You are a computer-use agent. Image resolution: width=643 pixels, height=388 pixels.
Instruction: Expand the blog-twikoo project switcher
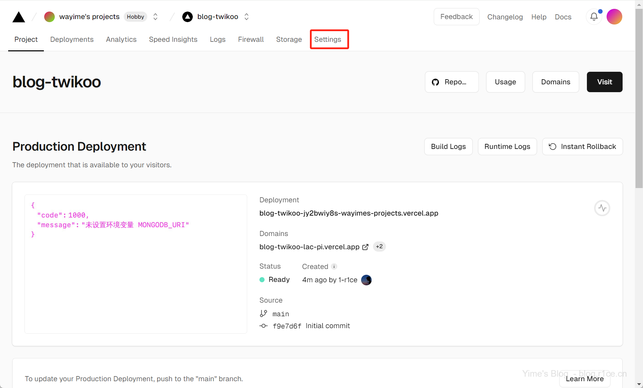pyautogui.click(x=247, y=17)
